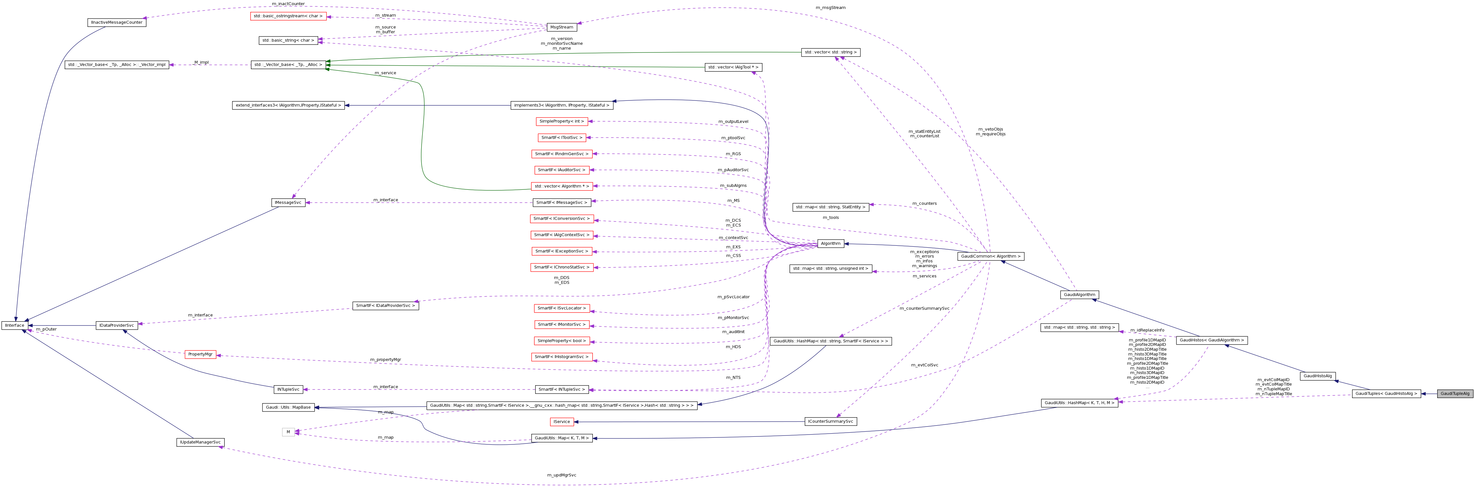
Task: Select the ICounterSummarySvc class node
Action: (x=831, y=421)
